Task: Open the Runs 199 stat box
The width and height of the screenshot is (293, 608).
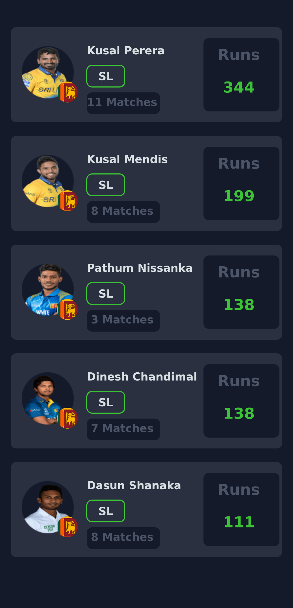Action: pyautogui.click(x=241, y=183)
